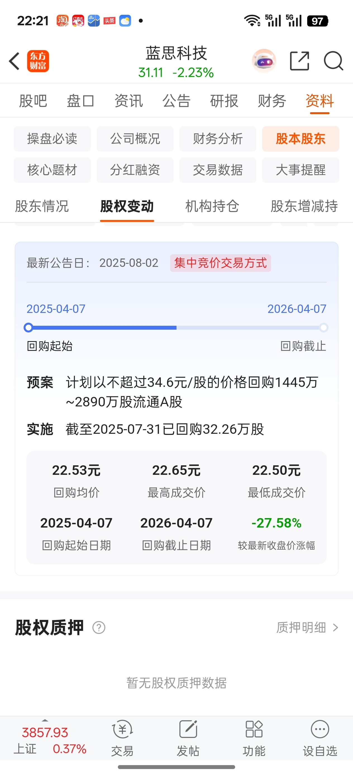Viewport: 353px width, 776px height.
Task: Switch to the 资讯 tab
Action: pyautogui.click(x=129, y=100)
